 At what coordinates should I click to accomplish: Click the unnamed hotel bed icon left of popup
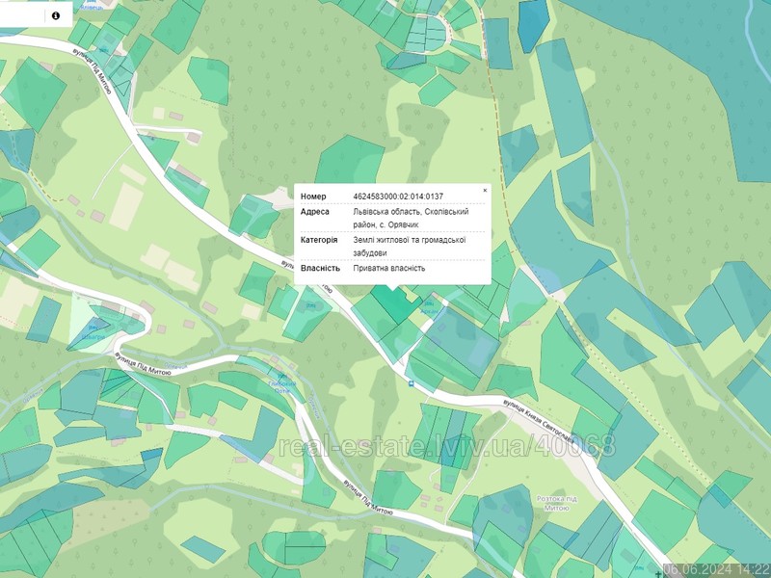[310, 305]
